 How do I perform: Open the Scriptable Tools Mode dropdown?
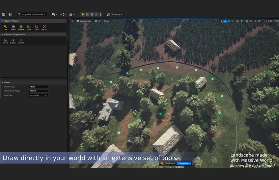coord(32,14)
